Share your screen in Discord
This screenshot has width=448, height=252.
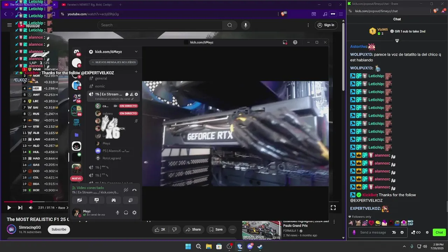click(x=97, y=200)
